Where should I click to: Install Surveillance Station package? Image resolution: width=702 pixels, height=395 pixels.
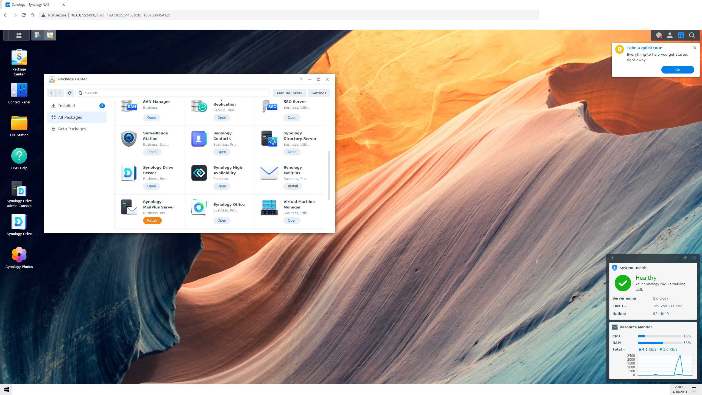point(152,152)
